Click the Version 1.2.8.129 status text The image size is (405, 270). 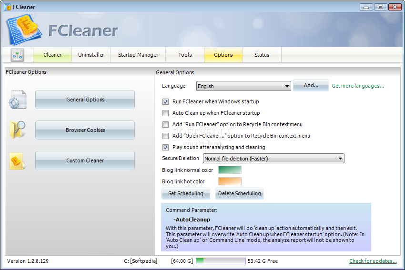(28, 261)
